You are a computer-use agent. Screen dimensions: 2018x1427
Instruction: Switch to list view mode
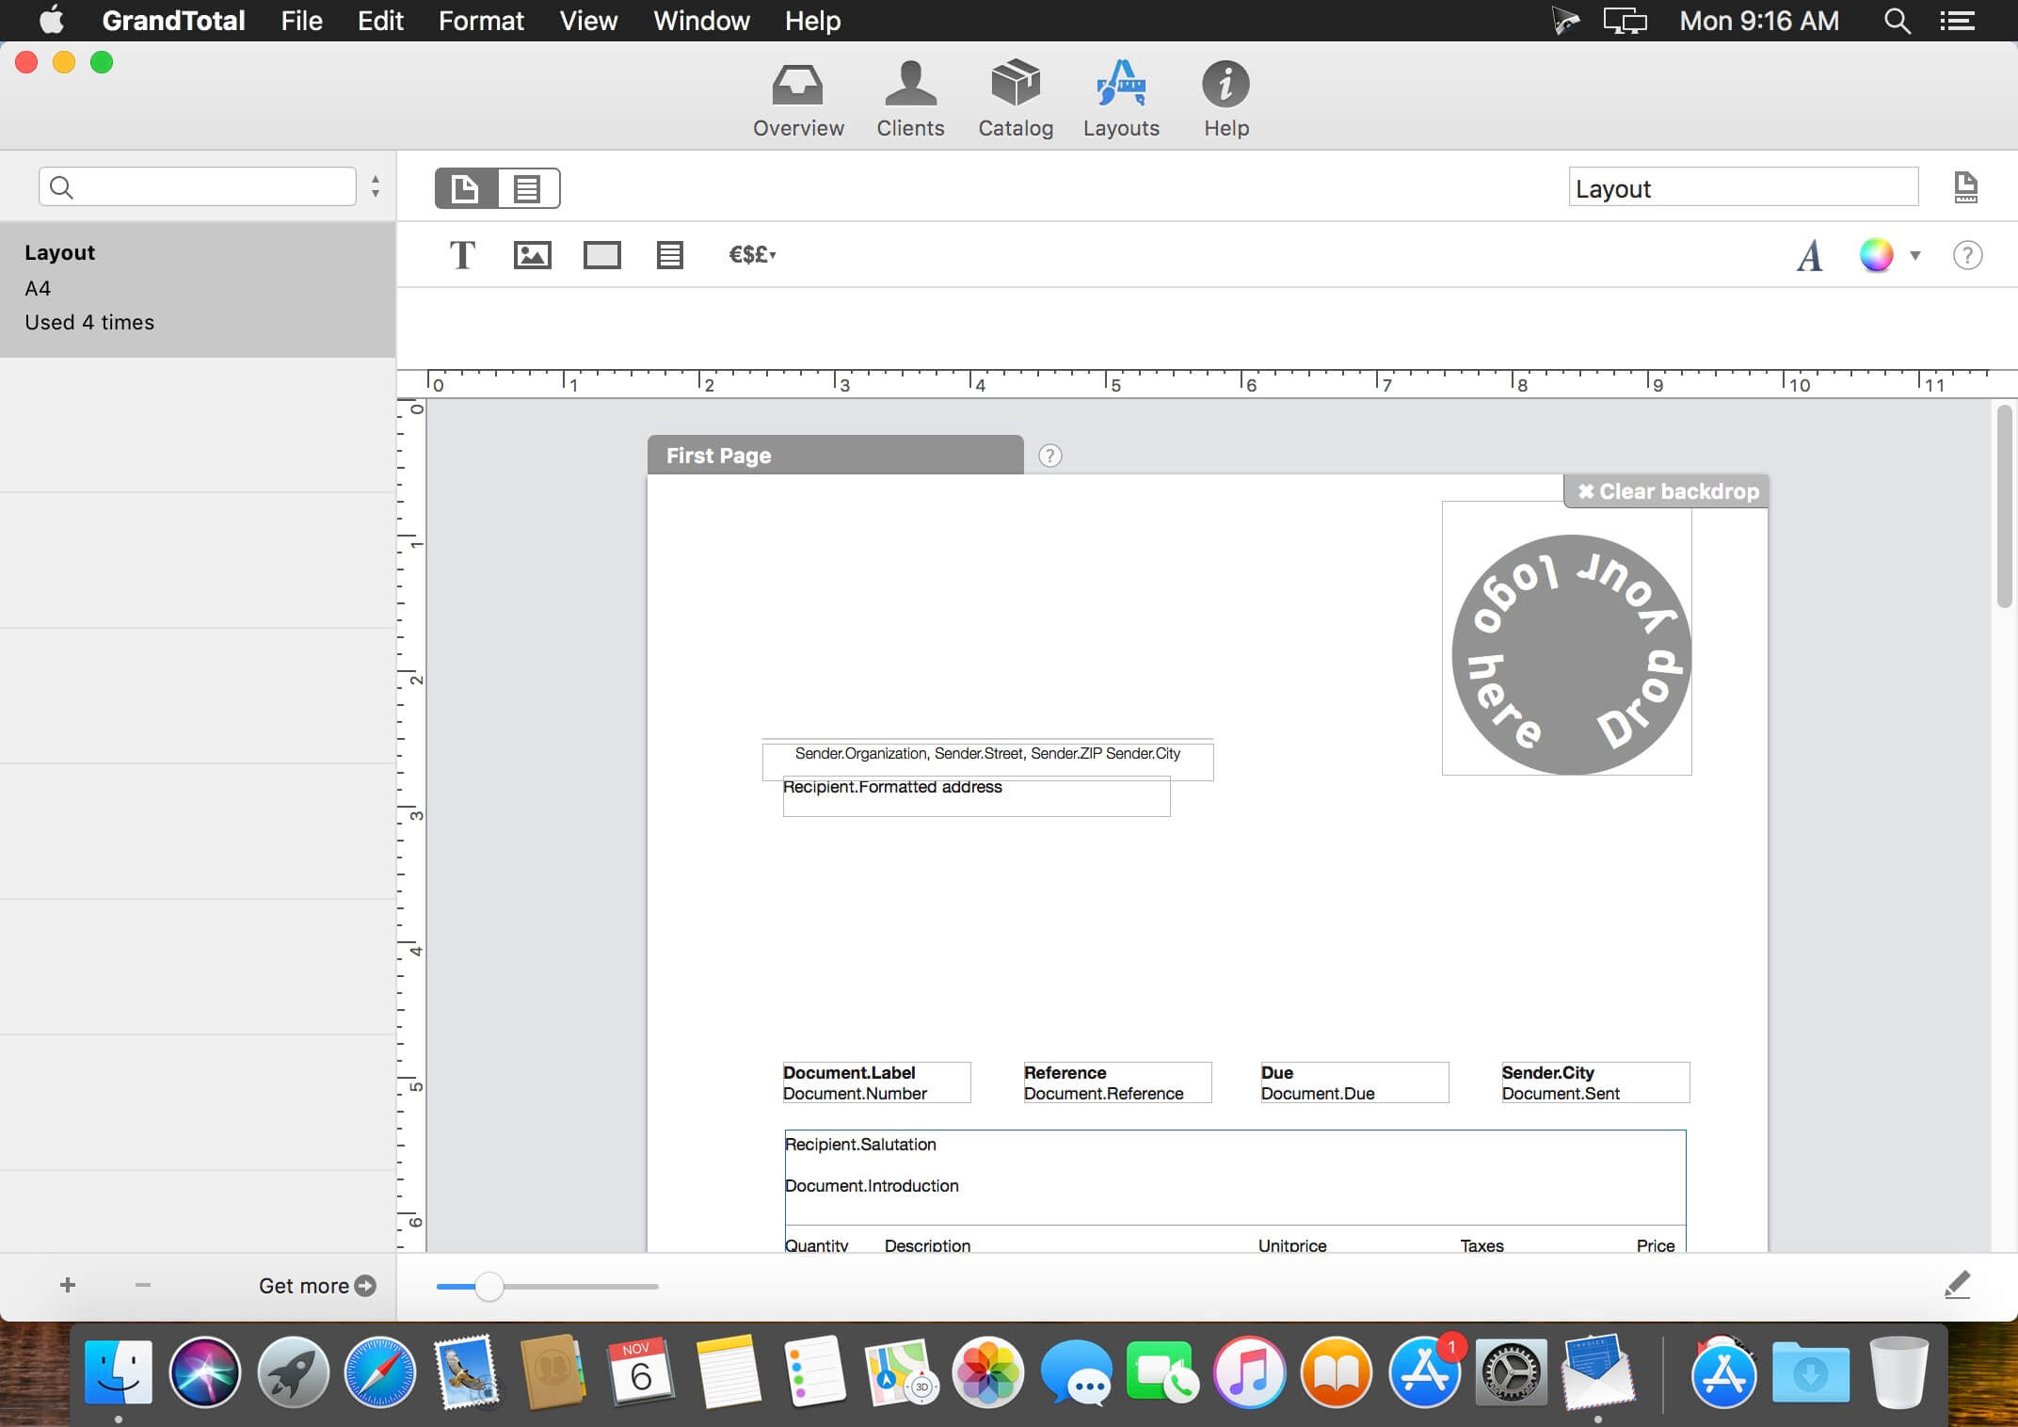528,188
